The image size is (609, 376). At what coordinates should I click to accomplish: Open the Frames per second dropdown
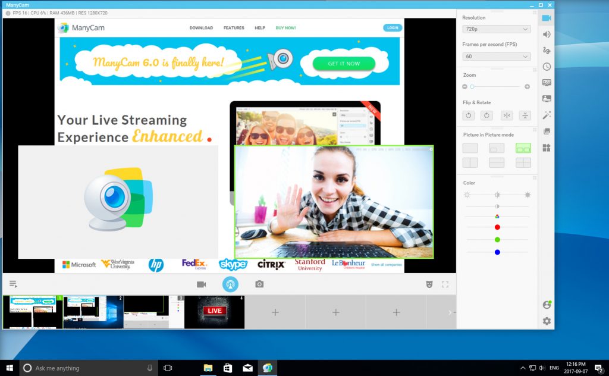click(497, 57)
